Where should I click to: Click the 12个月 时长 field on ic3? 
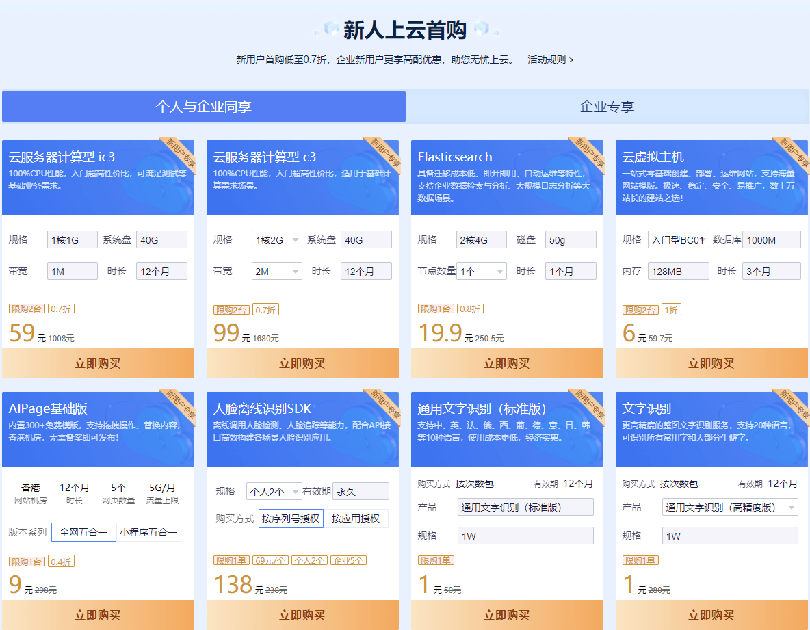161,271
